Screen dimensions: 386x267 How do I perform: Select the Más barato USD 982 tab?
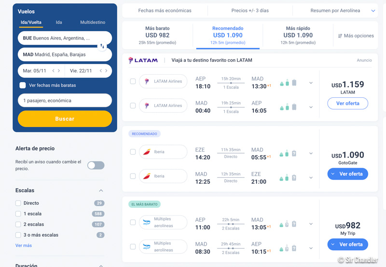click(157, 35)
